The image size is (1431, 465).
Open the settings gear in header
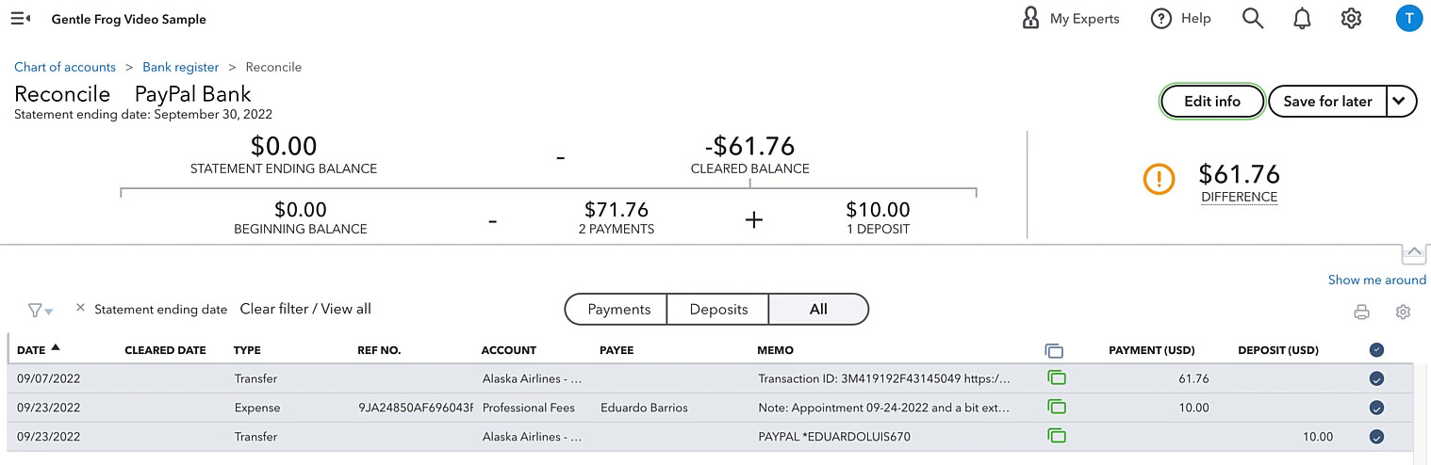[x=1351, y=19]
